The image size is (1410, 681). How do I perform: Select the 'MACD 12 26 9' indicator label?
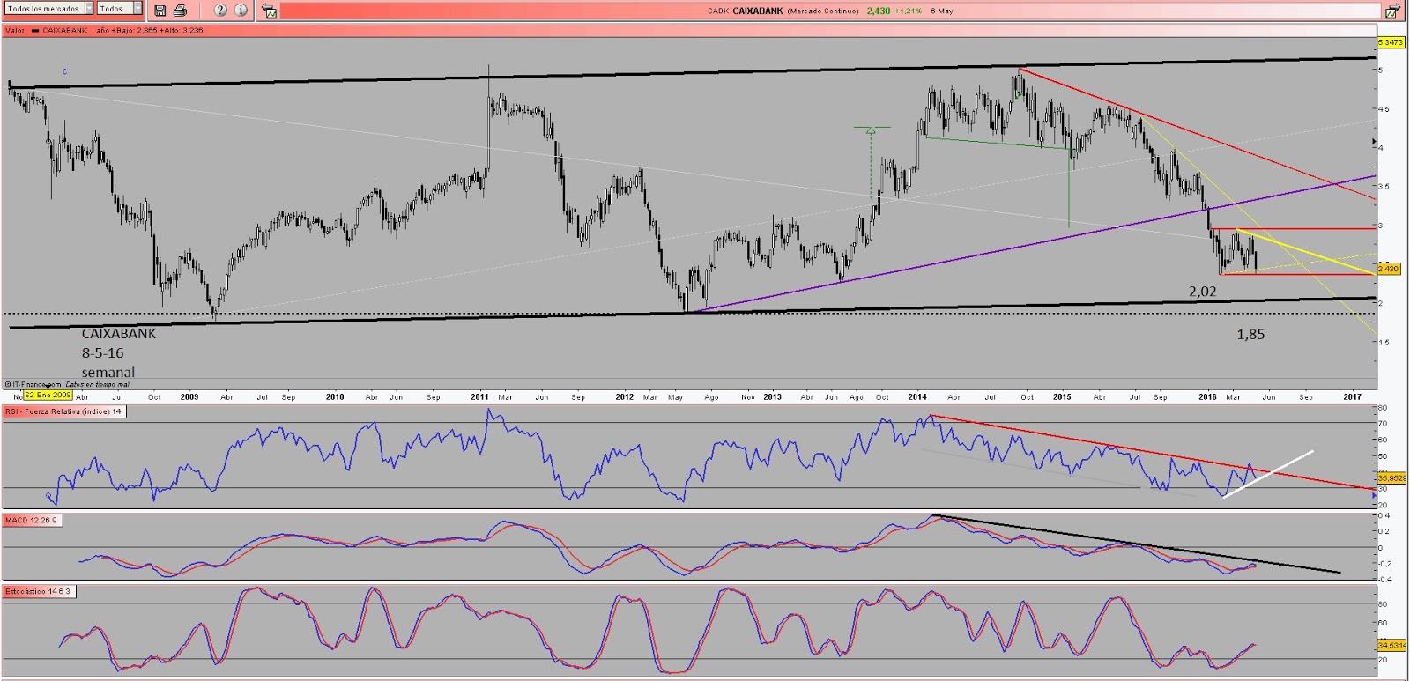[32, 520]
